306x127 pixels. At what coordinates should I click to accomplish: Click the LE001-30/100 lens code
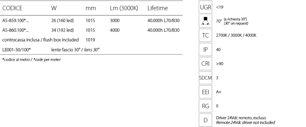tap(17, 50)
